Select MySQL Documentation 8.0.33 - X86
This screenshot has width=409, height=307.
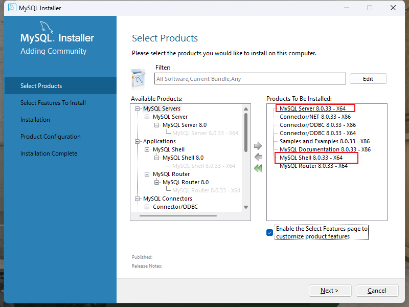pyautogui.click(x=325, y=149)
